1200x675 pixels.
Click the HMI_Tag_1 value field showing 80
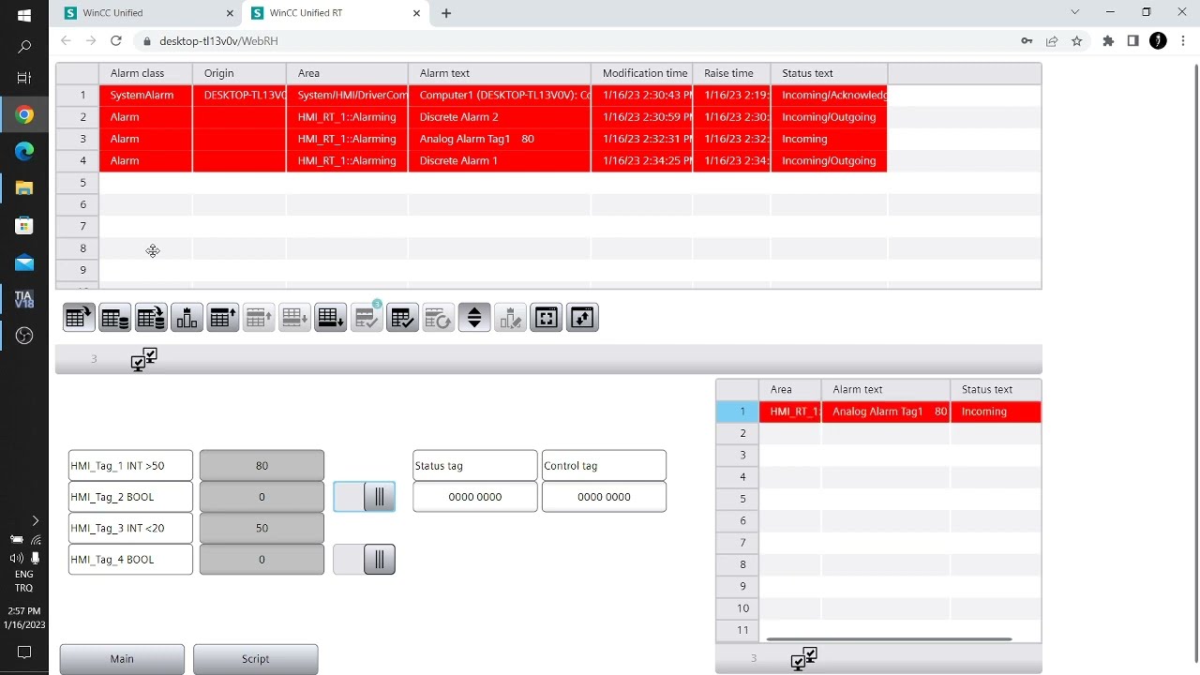[262, 466]
